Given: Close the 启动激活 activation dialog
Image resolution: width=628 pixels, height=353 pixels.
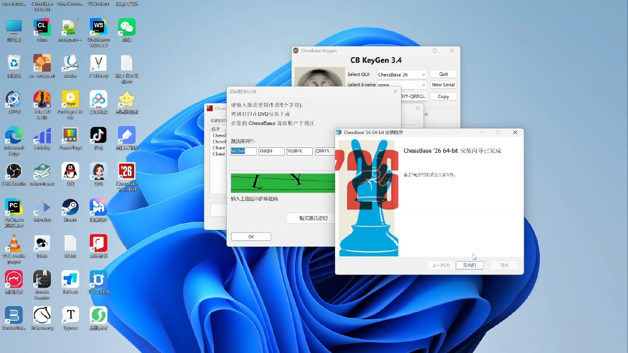Looking at the screenshot, I should 395,92.
